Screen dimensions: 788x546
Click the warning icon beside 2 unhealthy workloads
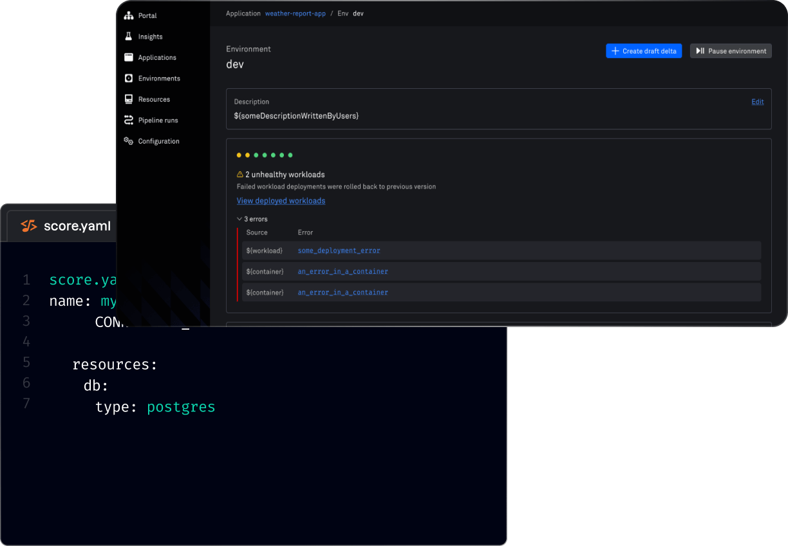coord(240,174)
